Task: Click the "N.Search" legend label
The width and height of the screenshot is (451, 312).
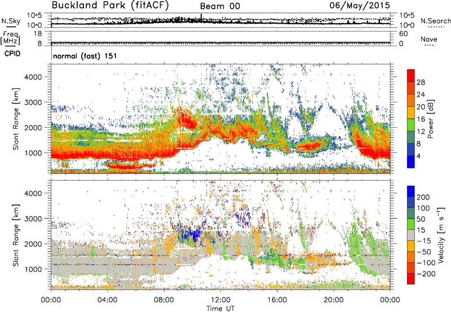Action: [435, 21]
